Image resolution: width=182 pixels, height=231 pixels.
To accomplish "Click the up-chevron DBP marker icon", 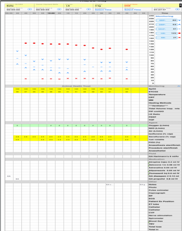I will [x=179, y=24].
